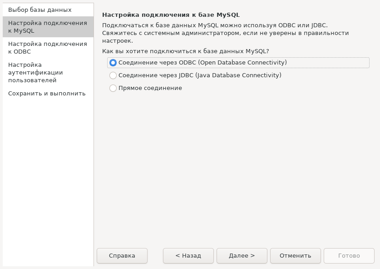This screenshot has width=380, height=269.
Task: Open Выбор базы данных step
Action: 48,10
